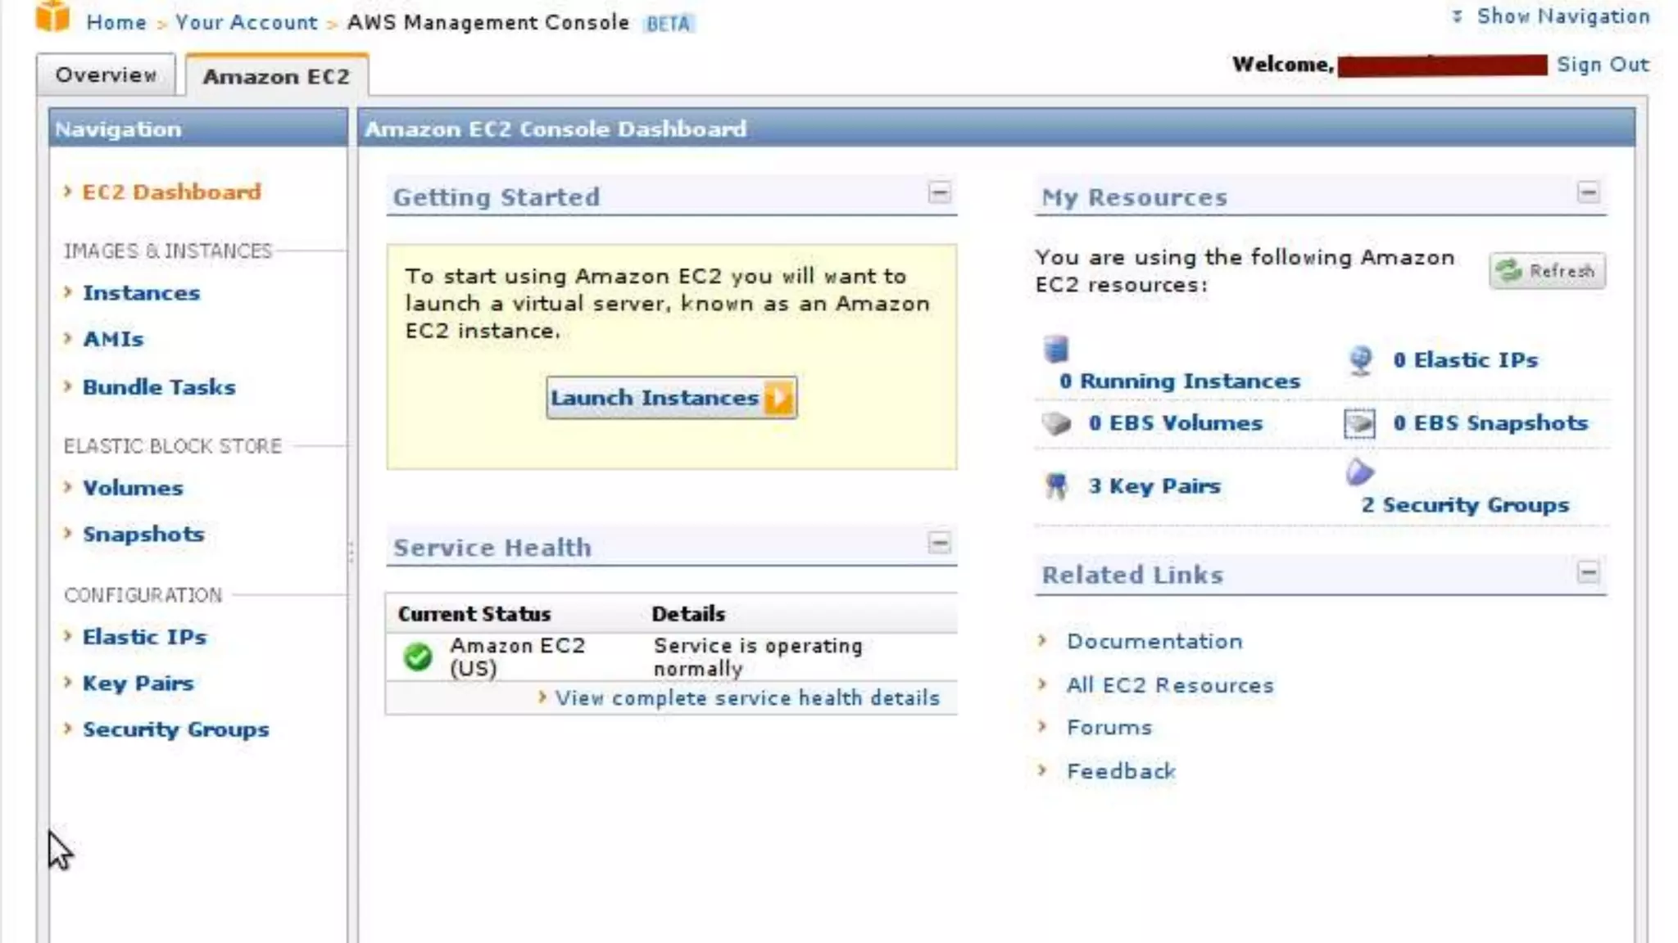Viewport: 1678px width, 943px height.
Task: Collapse the Getting Started panel
Action: [939, 192]
